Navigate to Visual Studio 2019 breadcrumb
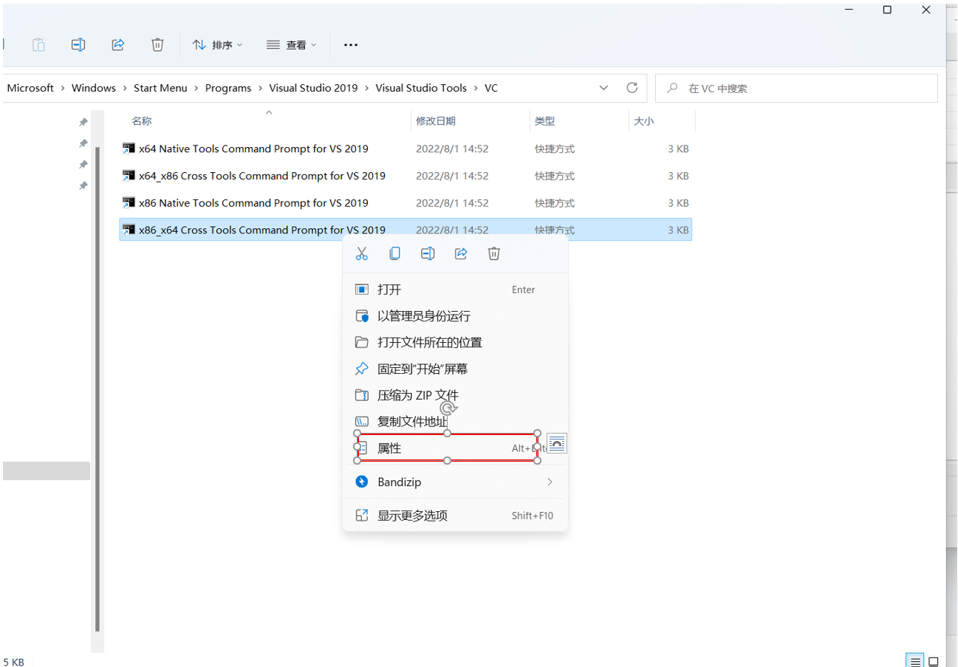This screenshot has height=667, width=958. (312, 88)
